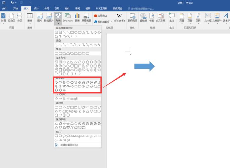This screenshot has width=230, height=168.
Task: Switch to the 开始 (Home) tab
Action: point(16,8)
